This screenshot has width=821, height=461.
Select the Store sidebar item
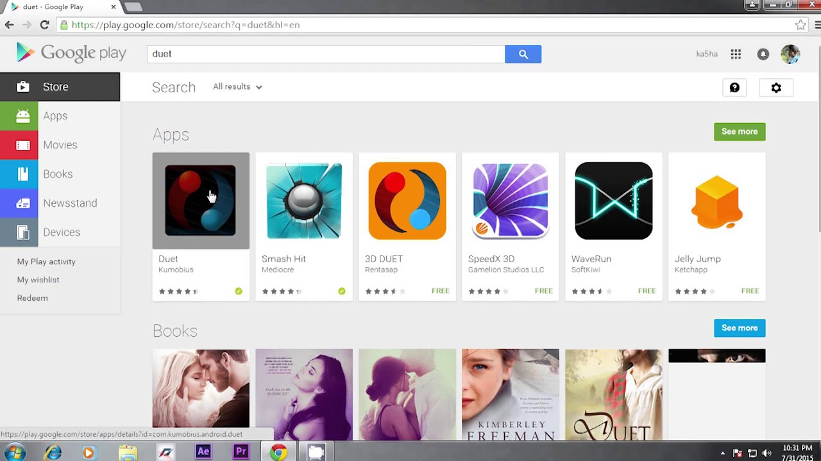point(60,86)
